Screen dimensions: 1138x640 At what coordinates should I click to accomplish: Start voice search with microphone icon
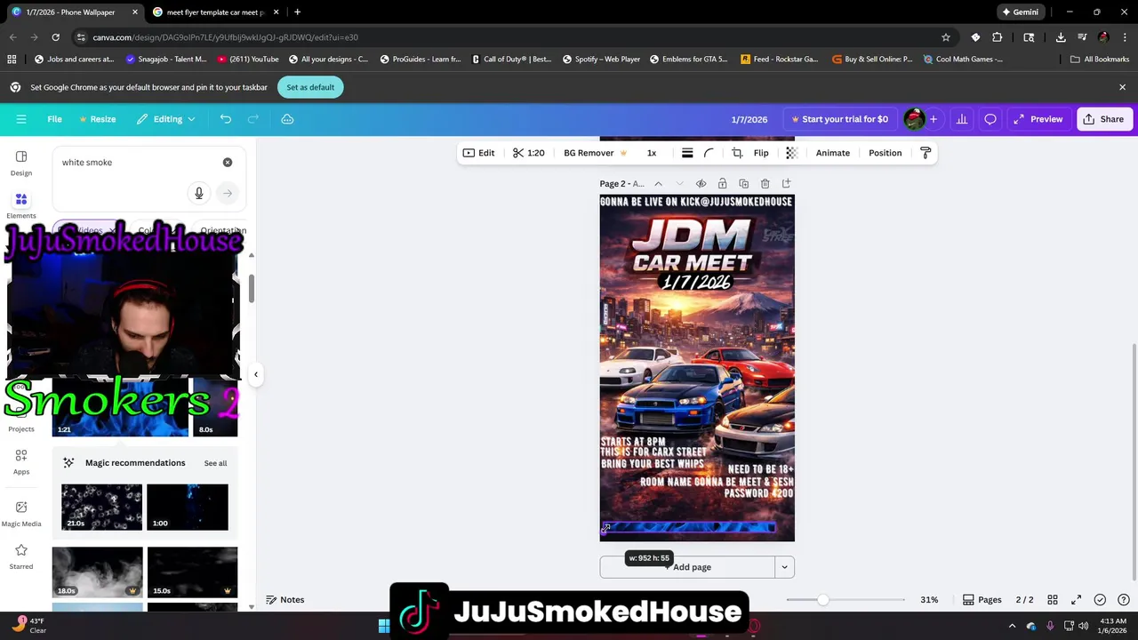[199, 193]
